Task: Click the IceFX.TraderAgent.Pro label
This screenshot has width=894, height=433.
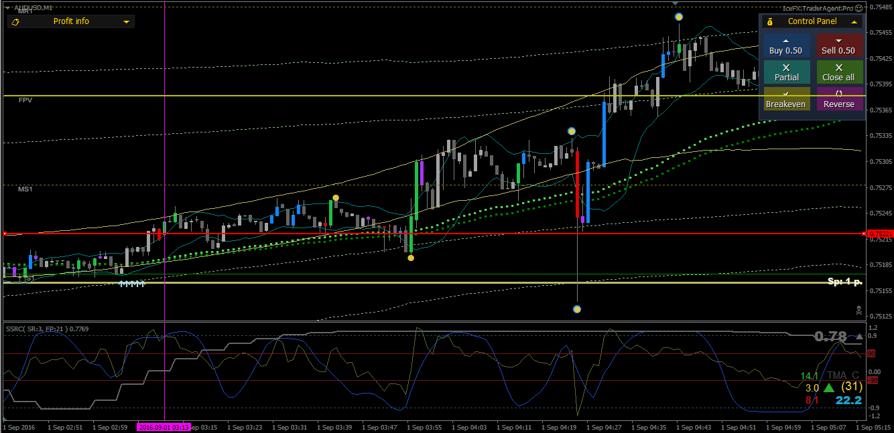Action: 818,8
